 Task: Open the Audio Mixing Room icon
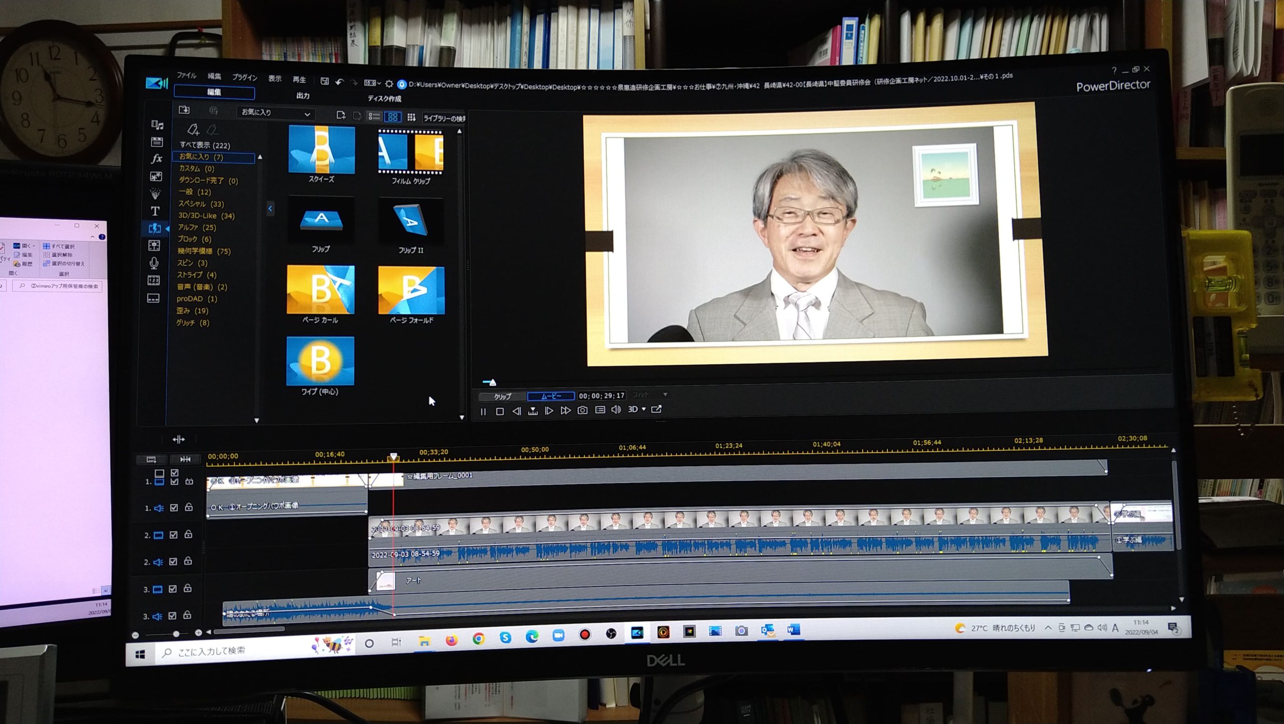[x=154, y=245]
